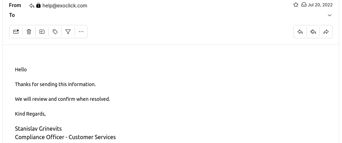Viewport: 342px width, 143px height.
Task: Click sender address help@exoclick.com
Action: coord(65,6)
